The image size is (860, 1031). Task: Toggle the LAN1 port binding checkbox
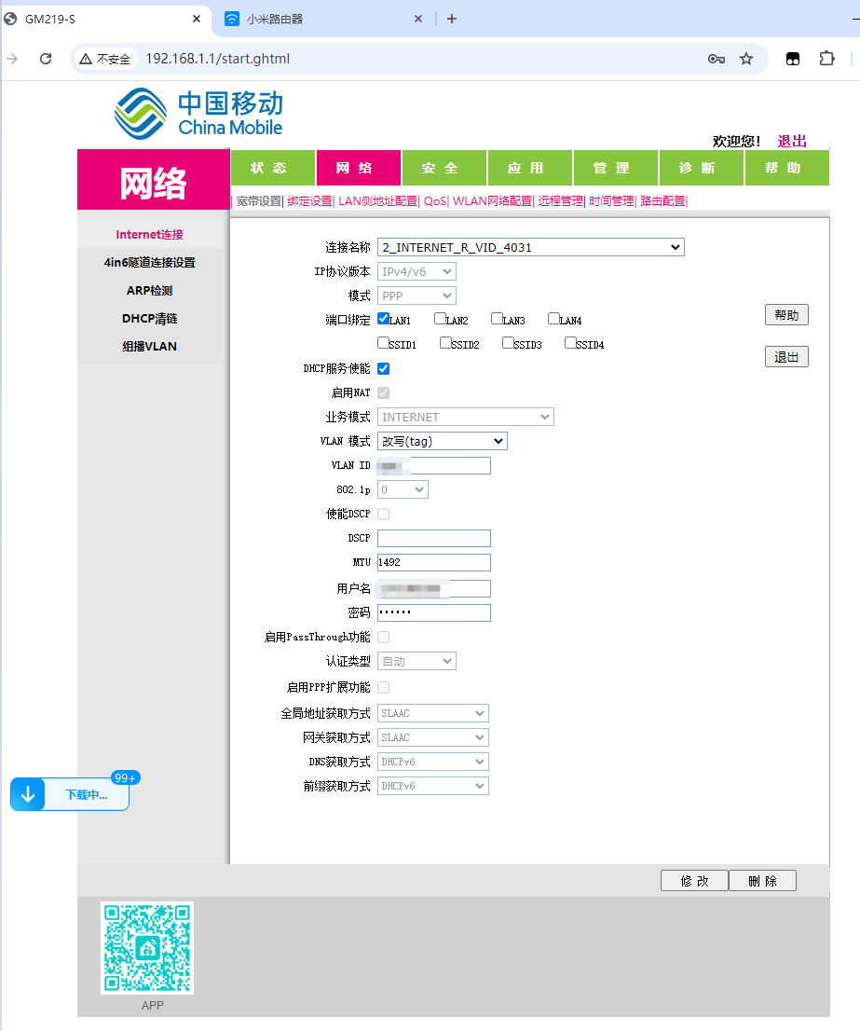[x=384, y=319]
